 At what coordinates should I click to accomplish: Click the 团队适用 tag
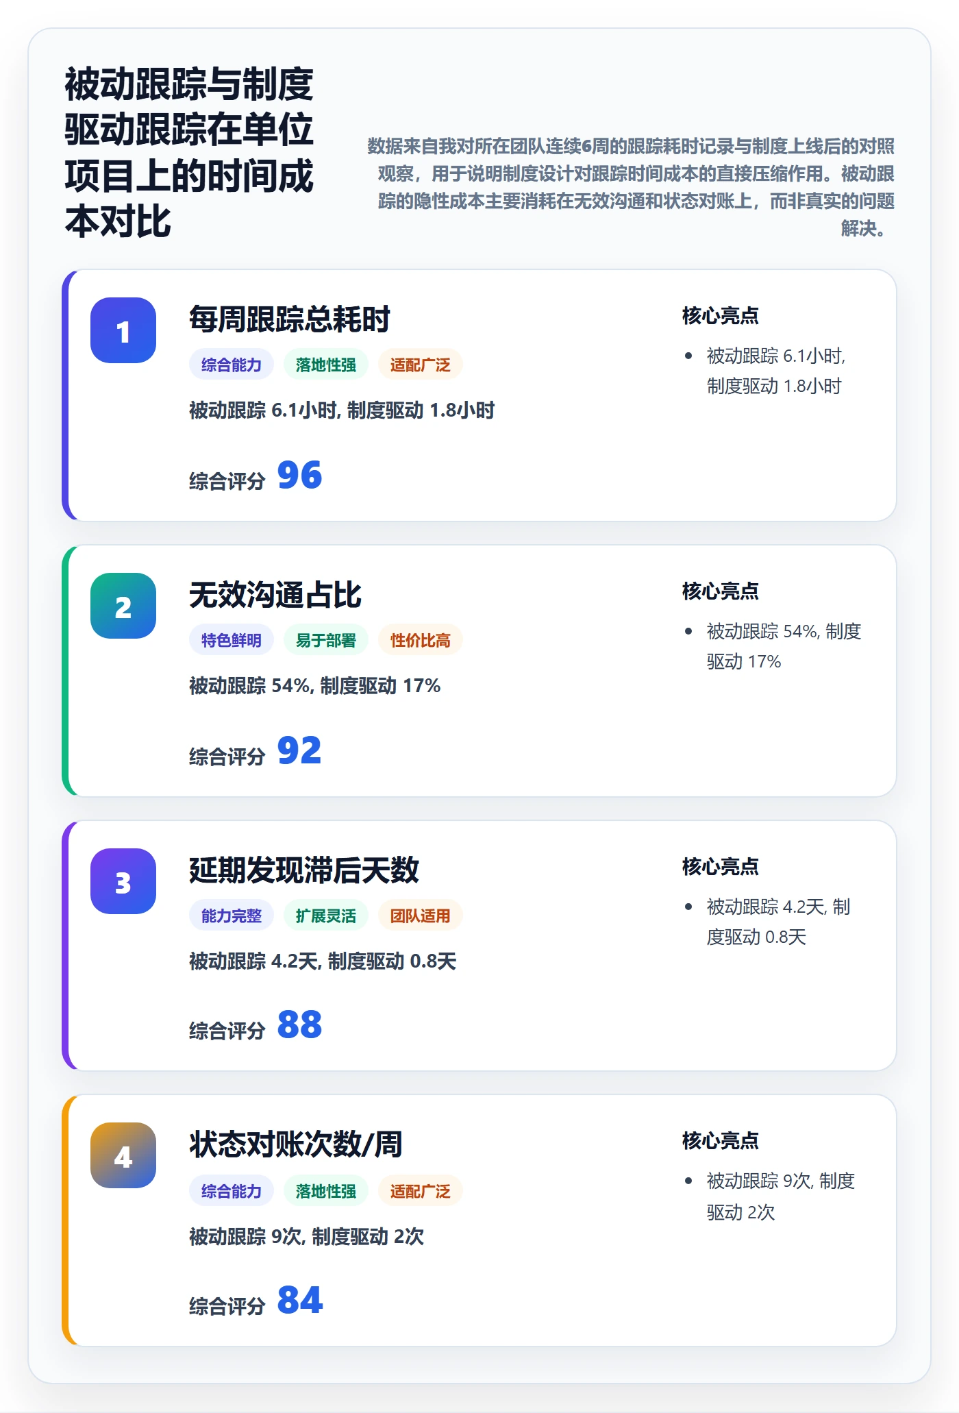[x=421, y=916]
